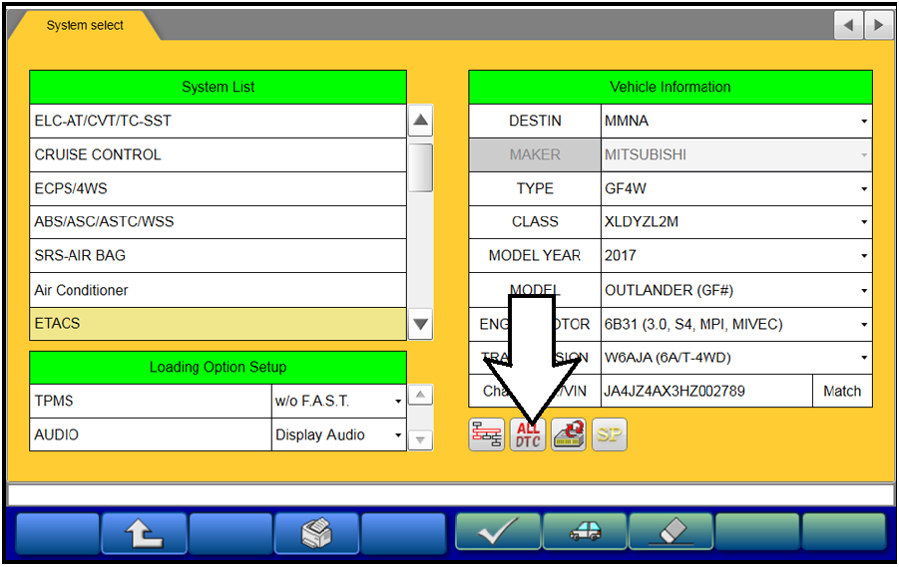Open the MODEL YEAR 2017 dropdown

(735, 256)
